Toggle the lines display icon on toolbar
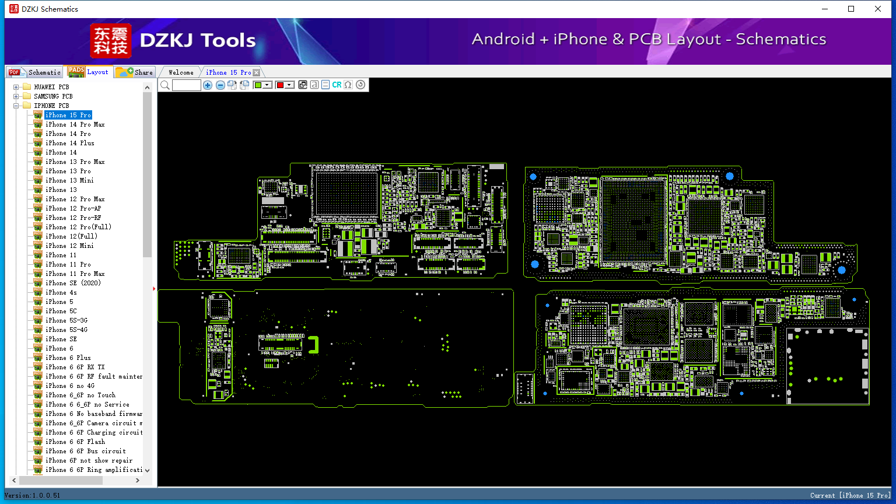Viewport: 896px width, 504px height. pos(324,85)
